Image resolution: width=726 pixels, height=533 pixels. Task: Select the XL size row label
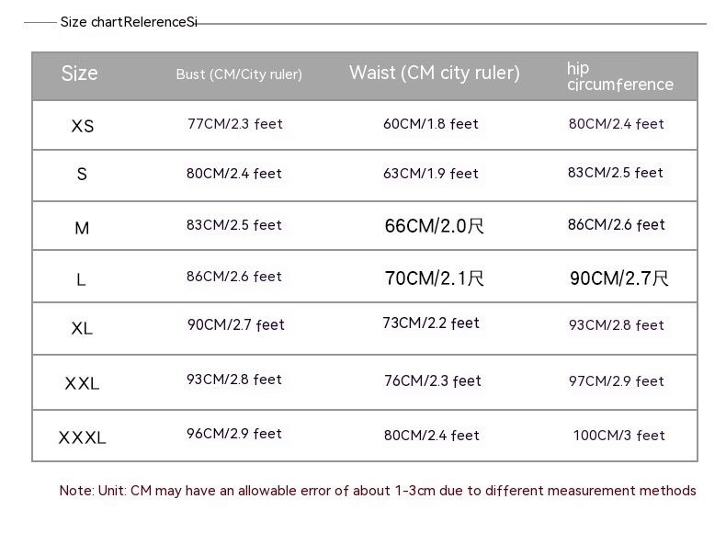[x=82, y=328]
